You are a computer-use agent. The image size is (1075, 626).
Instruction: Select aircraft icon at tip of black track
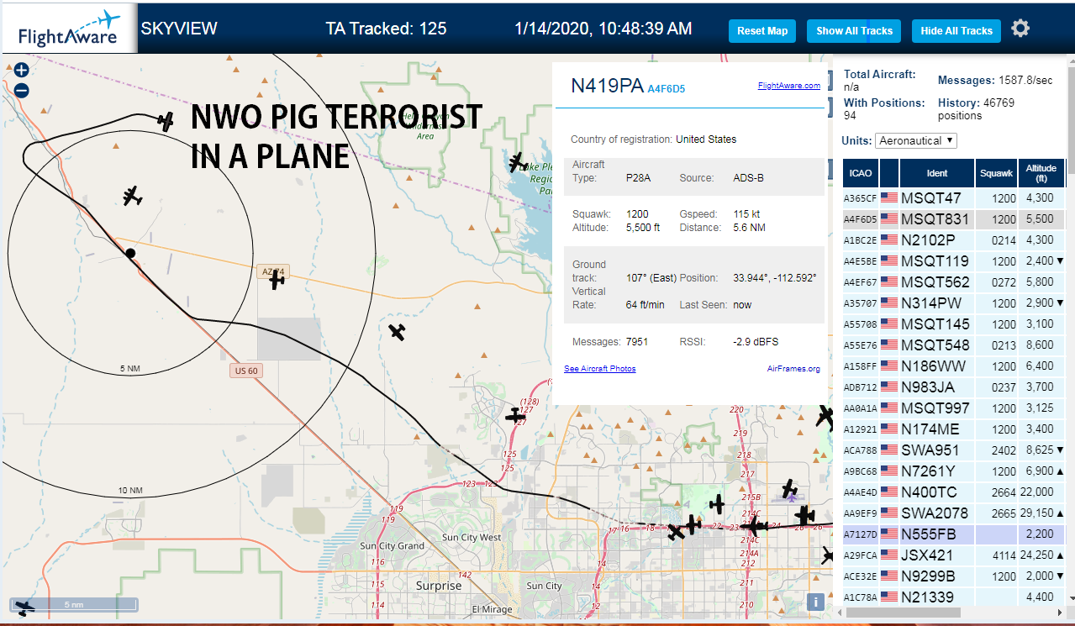166,121
